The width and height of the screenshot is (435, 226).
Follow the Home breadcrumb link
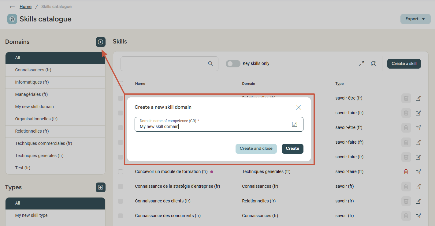[25, 6]
